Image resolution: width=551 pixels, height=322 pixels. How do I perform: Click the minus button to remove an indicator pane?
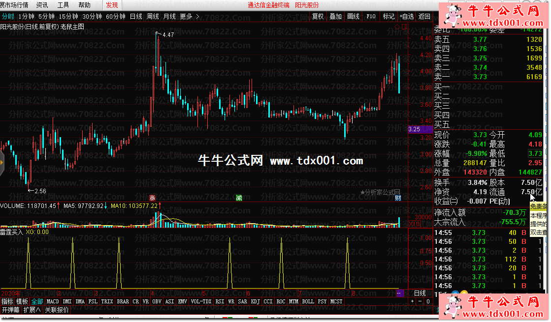tap(420, 301)
